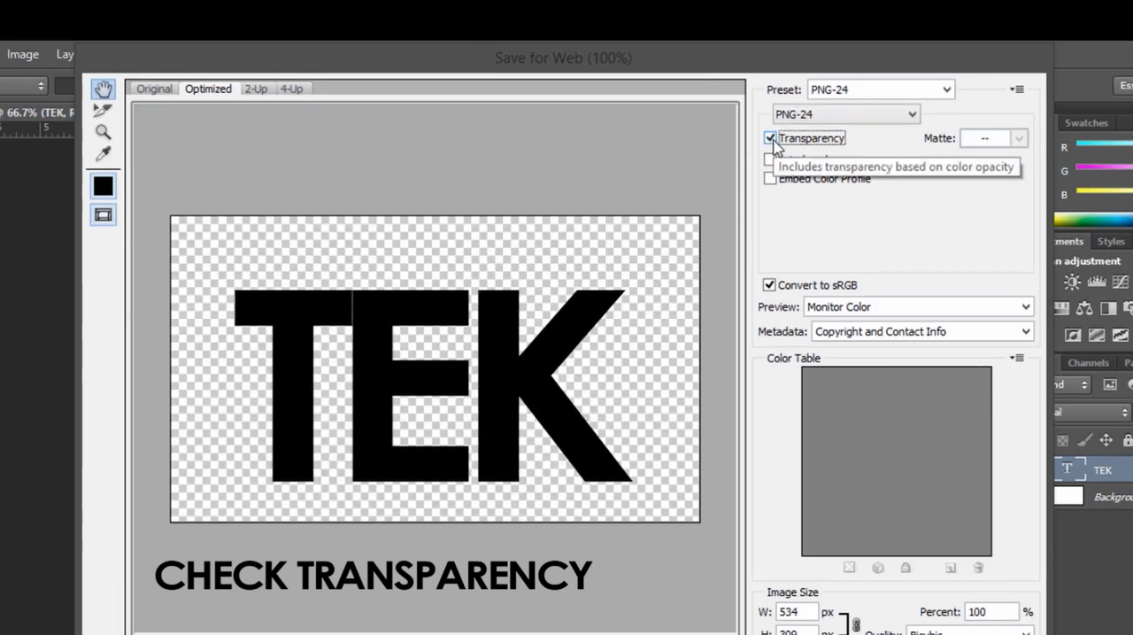Add a Black & White adjustment
Screen dimensions: 1133x635
point(1108,308)
